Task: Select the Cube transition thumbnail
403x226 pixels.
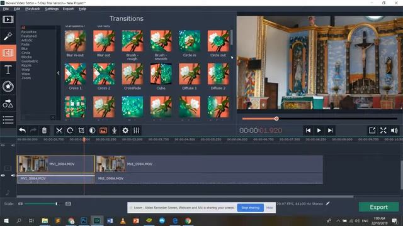Action: 161,74
